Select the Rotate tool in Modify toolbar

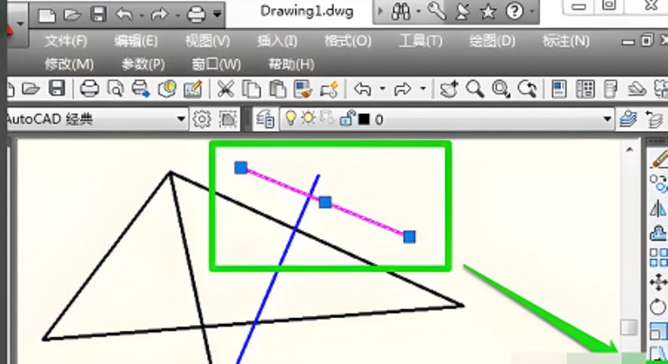pyautogui.click(x=659, y=307)
